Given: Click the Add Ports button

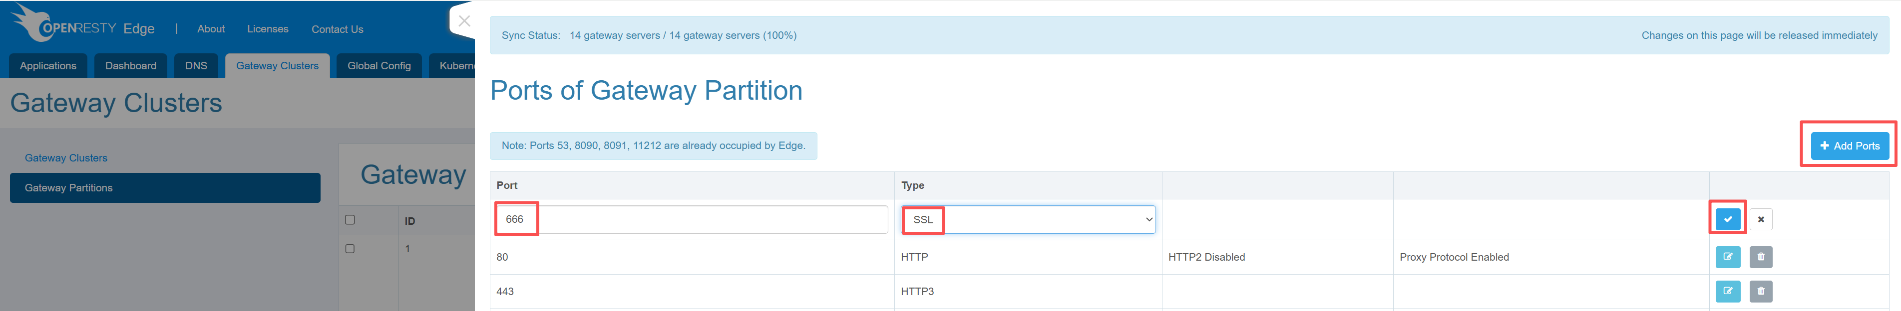Looking at the screenshot, I should 1849,146.
